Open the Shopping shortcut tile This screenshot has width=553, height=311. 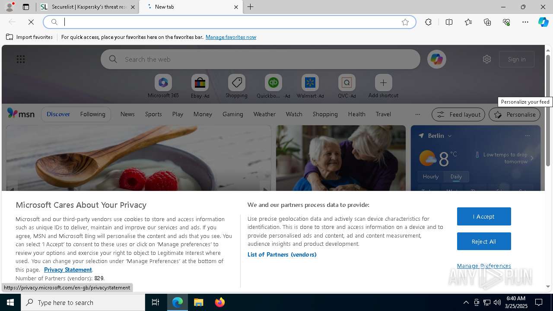[x=236, y=86]
